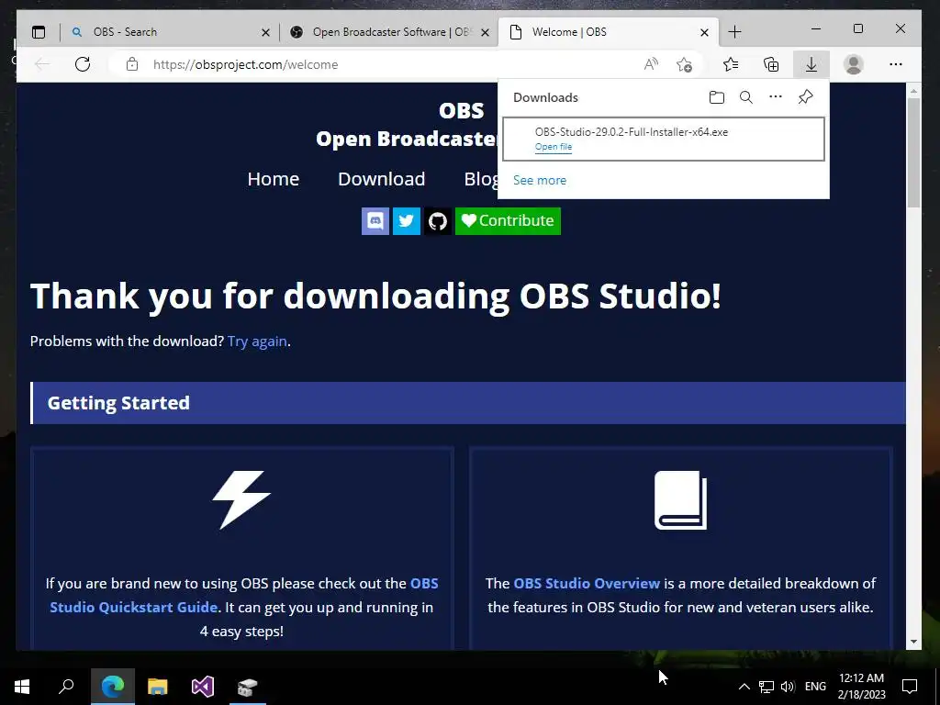Open the Blog menu item

coord(481,179)
